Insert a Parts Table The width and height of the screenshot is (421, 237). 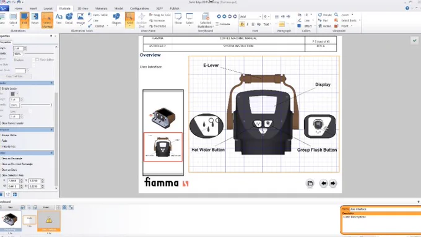(x=98, y=15)
